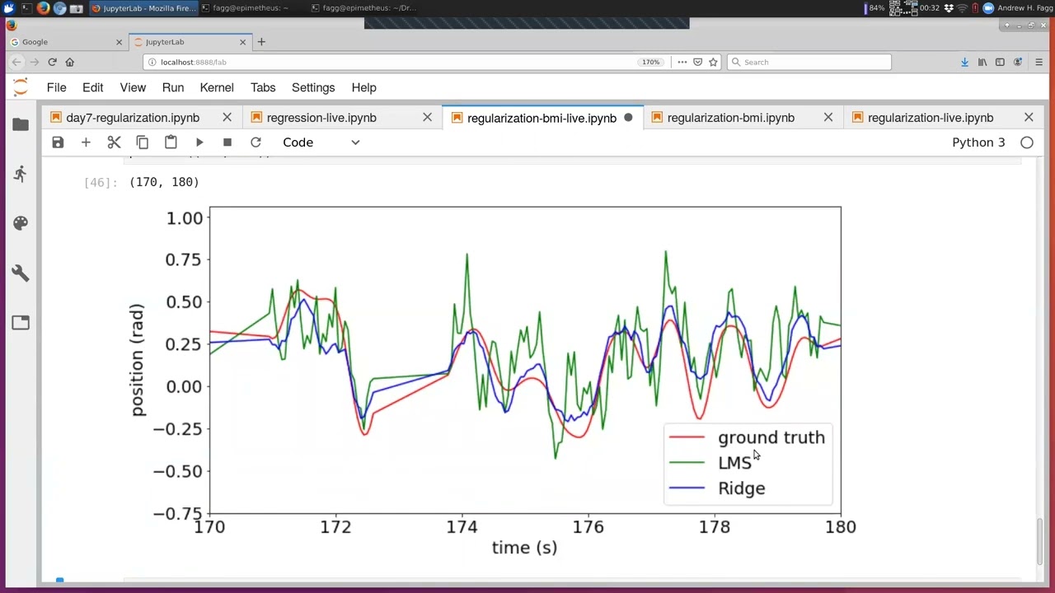Open the Settings menu
This screenshot has height=593, width=1055.
[313, 87]
